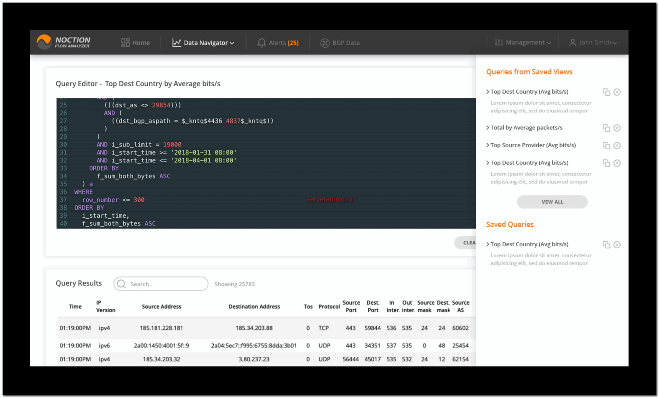
Task: Click the user avatar icon beside John Smith
Action: pos(572,42)
